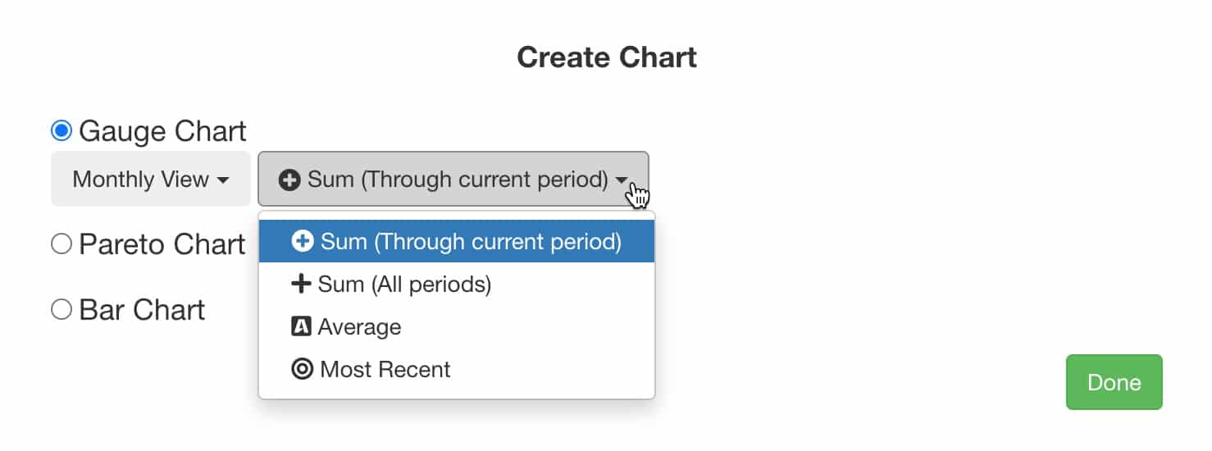
Task: Click the caret arrow on the Sum dropdown
Action: tap(622, 180)
